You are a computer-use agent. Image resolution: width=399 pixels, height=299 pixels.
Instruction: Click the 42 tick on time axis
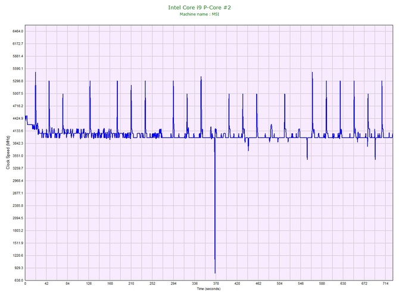[x=46, y=284]
